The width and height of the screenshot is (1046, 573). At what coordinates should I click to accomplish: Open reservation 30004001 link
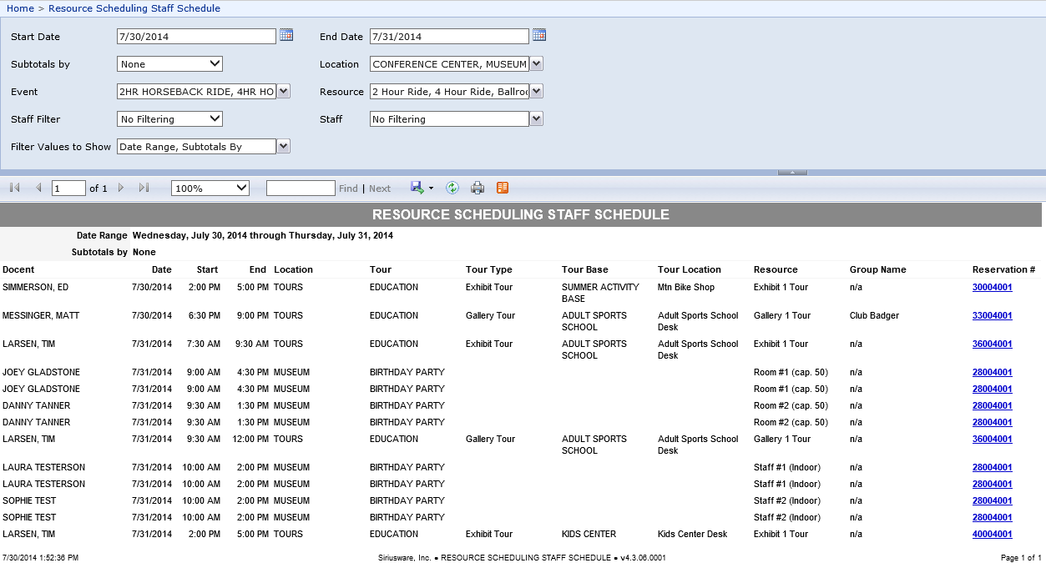[x=992, y=287]
